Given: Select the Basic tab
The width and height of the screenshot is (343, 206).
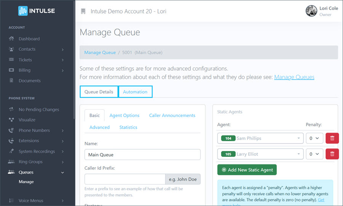Looking at the screenshot, I should click(x=95, y=115).
